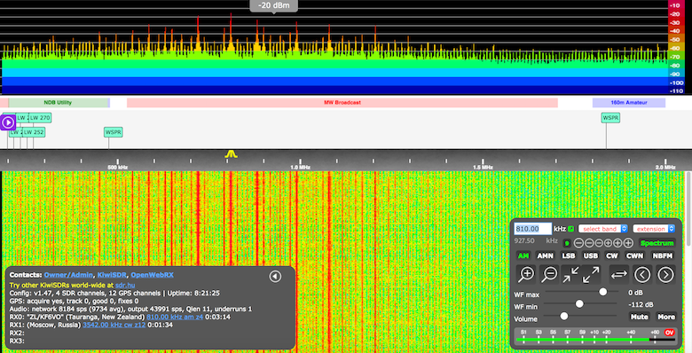692x353 pixels.
Task: Expand extra controls with More button
Action: [x=666, y=317]
